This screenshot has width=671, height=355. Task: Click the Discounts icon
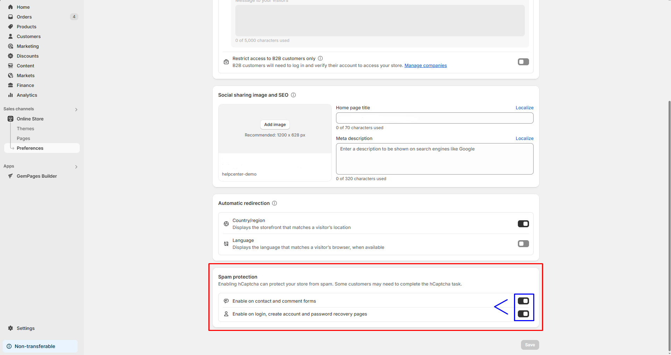point(10,56)
